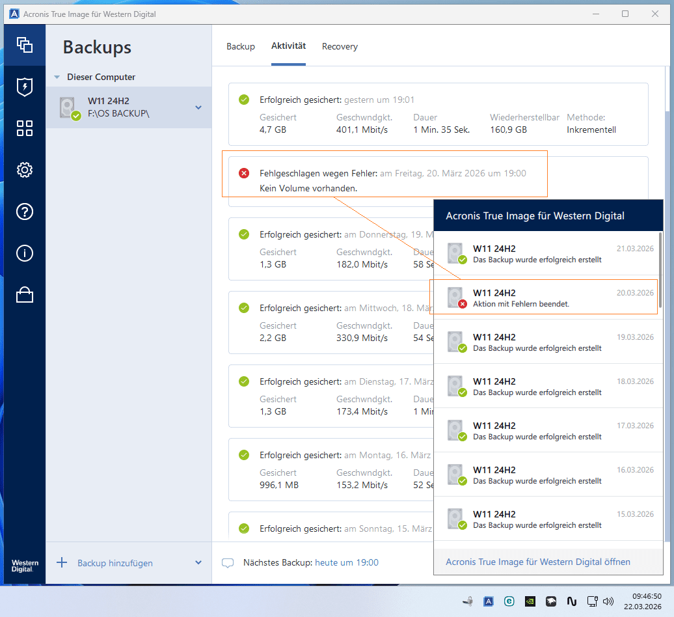Click the popup list scrollbar
The width and height of the screenshot is (674, 617).
click(x=660, y=270)
